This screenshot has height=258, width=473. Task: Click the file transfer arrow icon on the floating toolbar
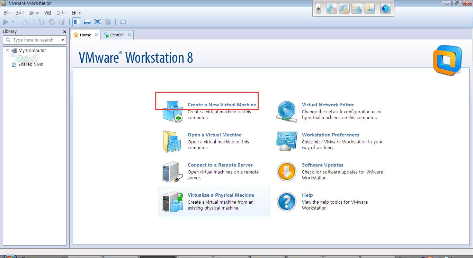click(x=369, y=8)
